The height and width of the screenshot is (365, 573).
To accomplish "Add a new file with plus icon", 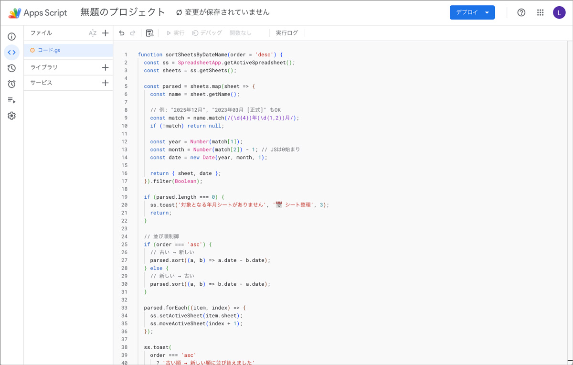I will (106, 33).
